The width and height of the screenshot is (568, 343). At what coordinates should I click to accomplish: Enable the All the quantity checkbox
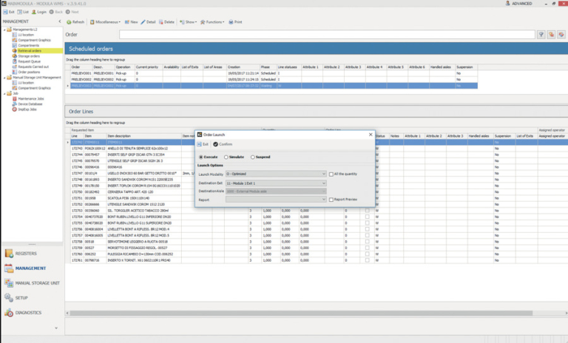[331, 174]
